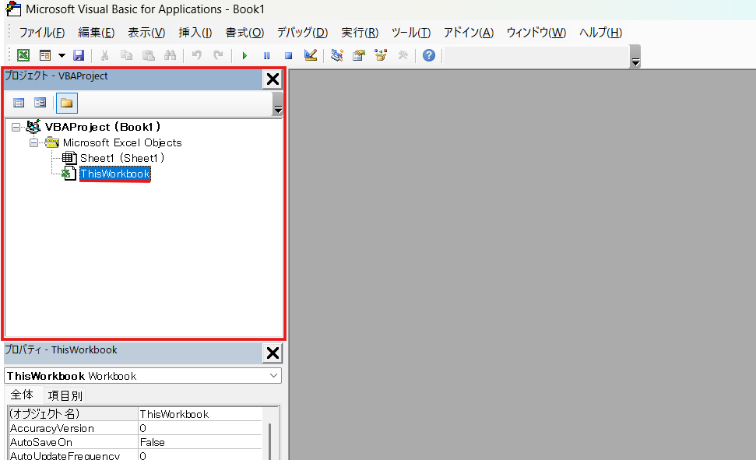756x460 pixels.
Task: Click the properties list vertical scrollbar
Action: (x=269, y=441)
